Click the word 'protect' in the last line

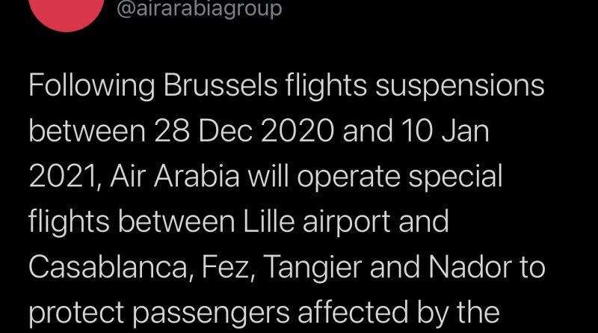pos(76,313)
